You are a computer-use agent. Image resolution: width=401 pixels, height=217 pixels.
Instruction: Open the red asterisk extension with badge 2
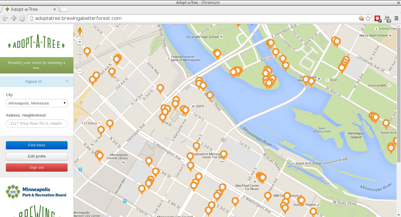pos(378,19)
